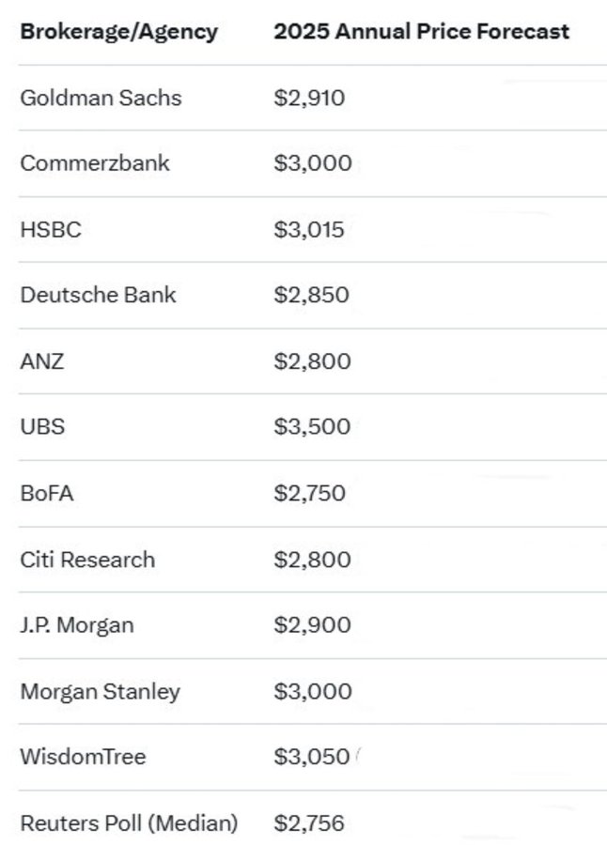
Task: Select the WisdomTree row label
Action: [x=83, y=757]
